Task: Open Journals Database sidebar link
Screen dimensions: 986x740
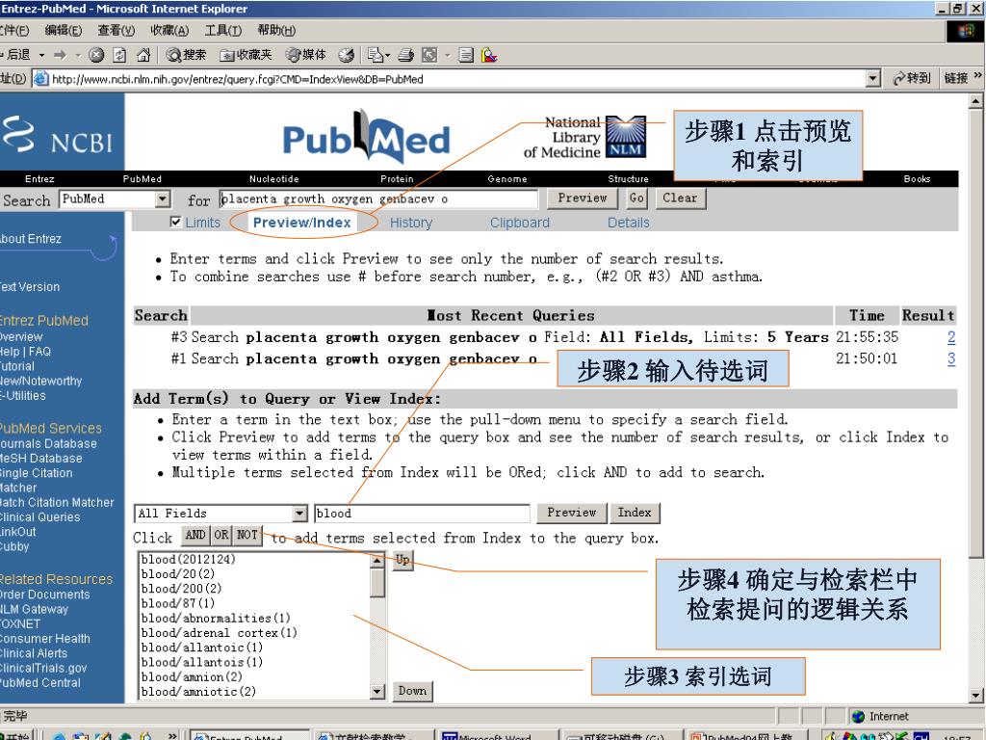Action: (48, 443)
